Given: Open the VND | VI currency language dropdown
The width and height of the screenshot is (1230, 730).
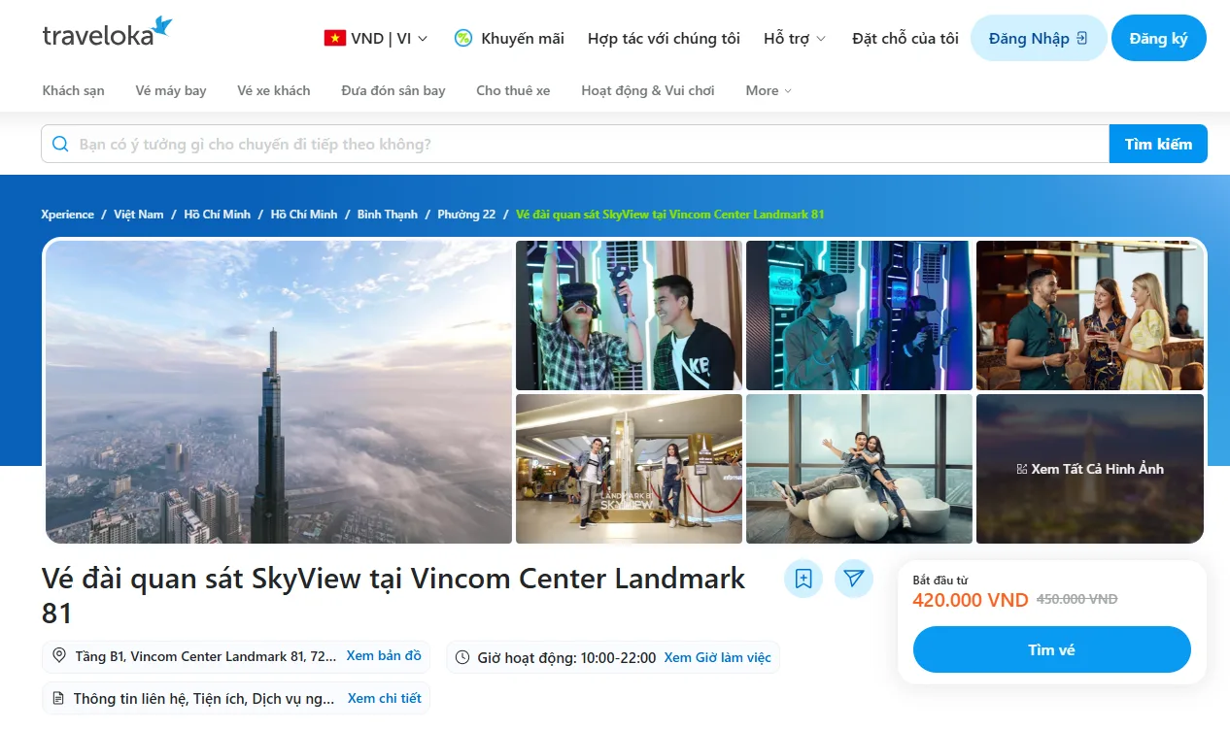Looking at the screenshot, I should point(376,39).
